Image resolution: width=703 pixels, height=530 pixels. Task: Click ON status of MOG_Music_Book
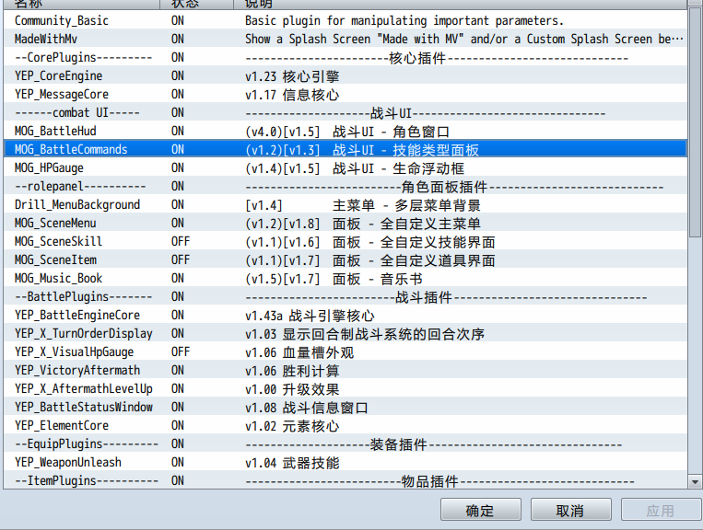[x=178, y=278]
